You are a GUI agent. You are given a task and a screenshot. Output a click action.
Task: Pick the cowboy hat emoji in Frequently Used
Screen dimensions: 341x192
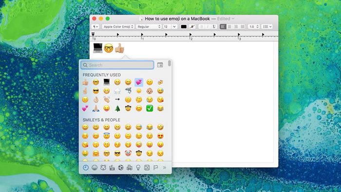(x=128, y=108)
